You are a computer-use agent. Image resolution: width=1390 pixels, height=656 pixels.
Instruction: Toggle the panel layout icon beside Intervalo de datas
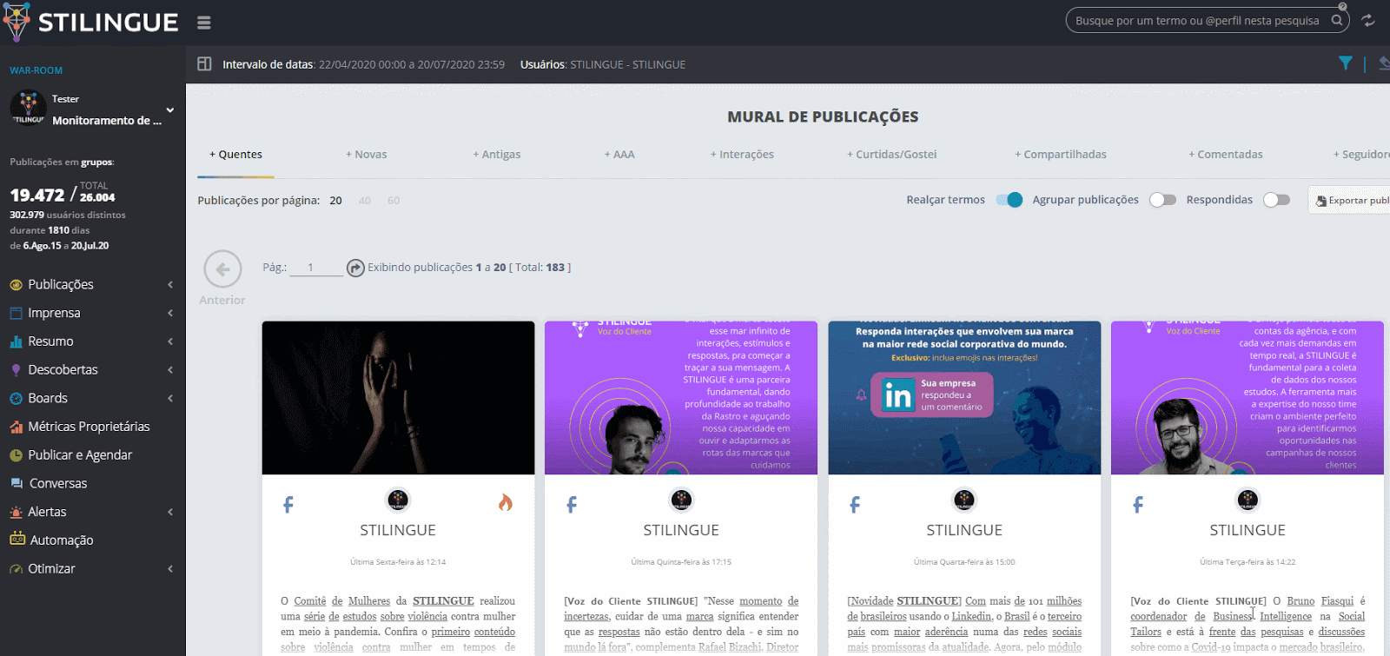204,64
